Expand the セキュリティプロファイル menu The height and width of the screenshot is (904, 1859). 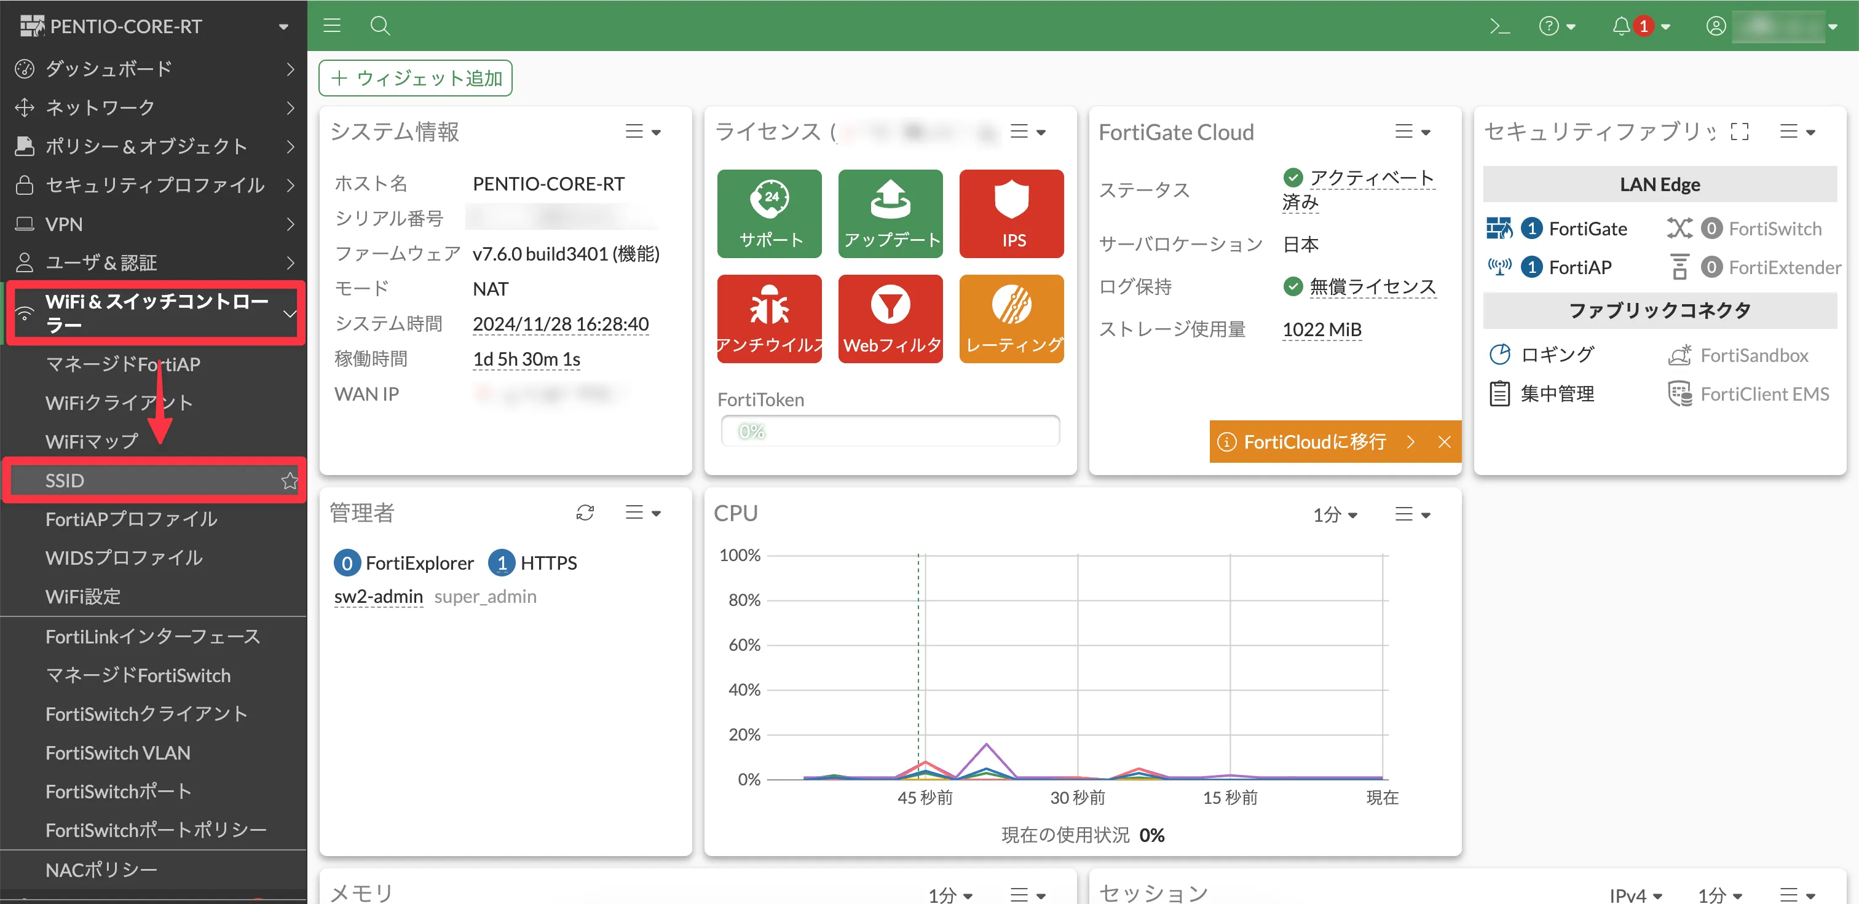[x=154, y=186]
